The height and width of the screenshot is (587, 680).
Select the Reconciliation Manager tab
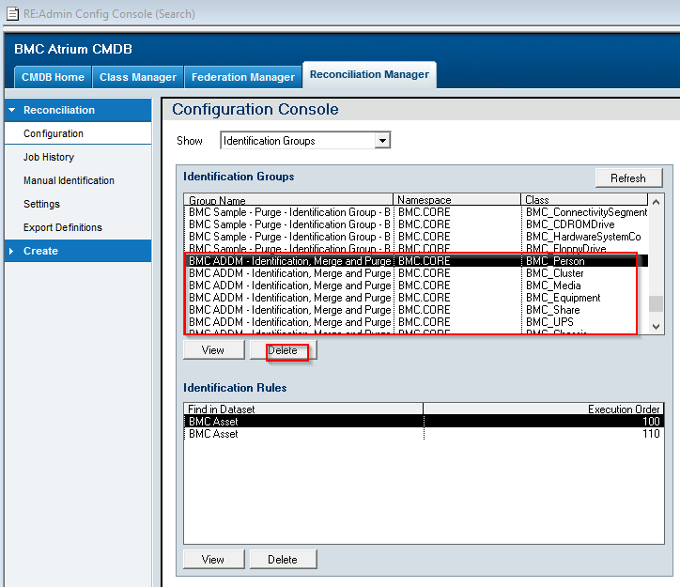click(369, 74)
